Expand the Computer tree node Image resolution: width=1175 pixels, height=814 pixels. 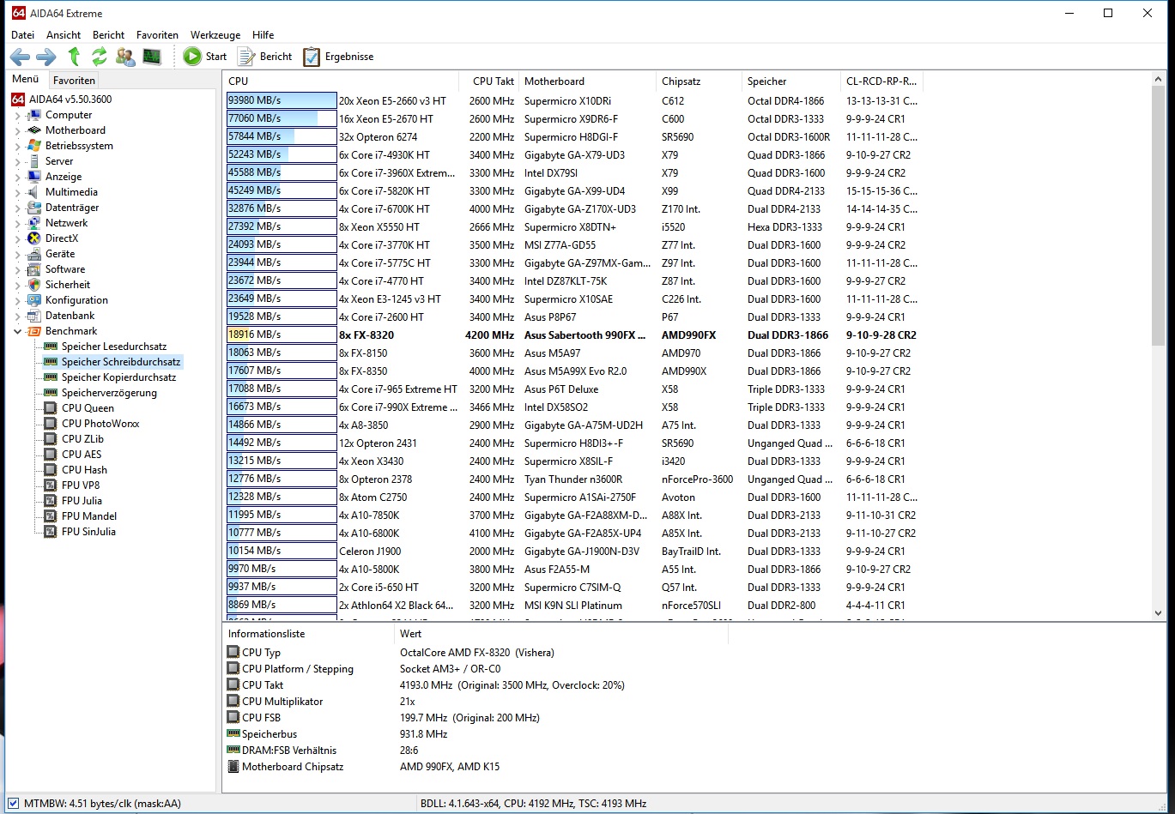[18, 115]
